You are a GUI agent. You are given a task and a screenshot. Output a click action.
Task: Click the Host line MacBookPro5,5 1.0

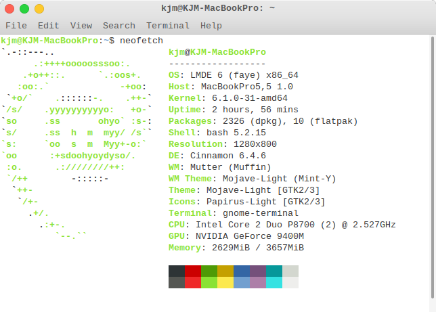(x=231, y=87)
